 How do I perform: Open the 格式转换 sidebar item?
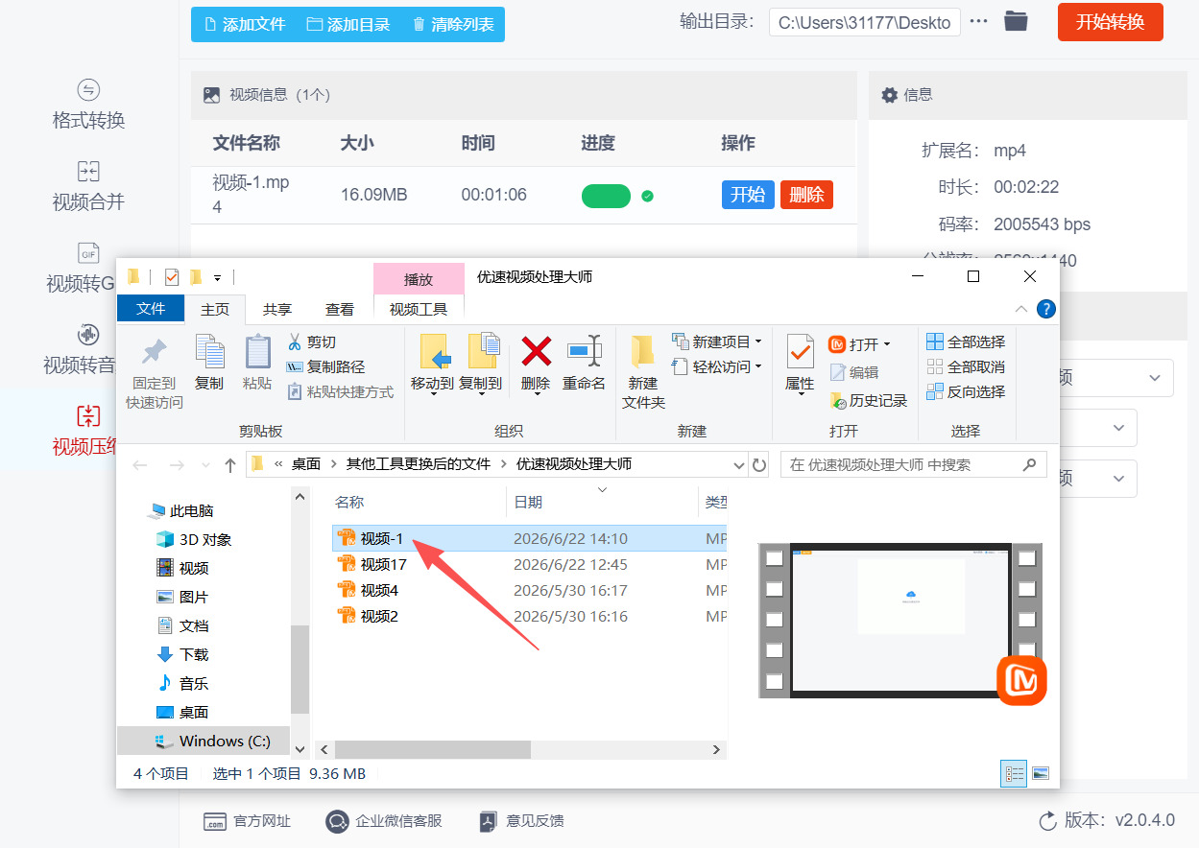[x=88, y=105]
